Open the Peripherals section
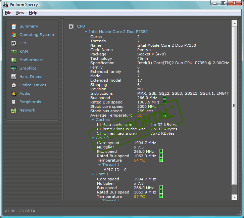 click(x=30, y=102)
